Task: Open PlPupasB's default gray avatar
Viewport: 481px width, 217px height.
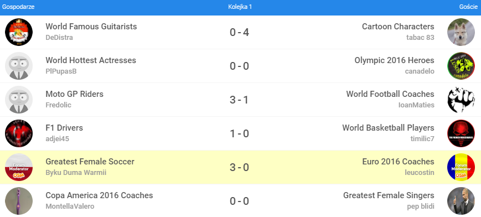Action: click(19, 66)
